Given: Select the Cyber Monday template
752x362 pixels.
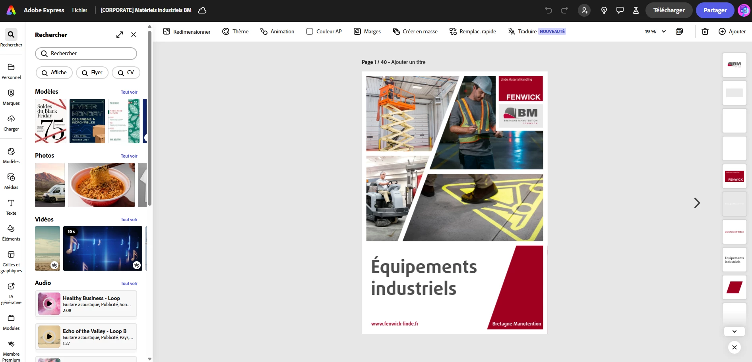Looking at the screenshot, I should click(x=87, y=121).
